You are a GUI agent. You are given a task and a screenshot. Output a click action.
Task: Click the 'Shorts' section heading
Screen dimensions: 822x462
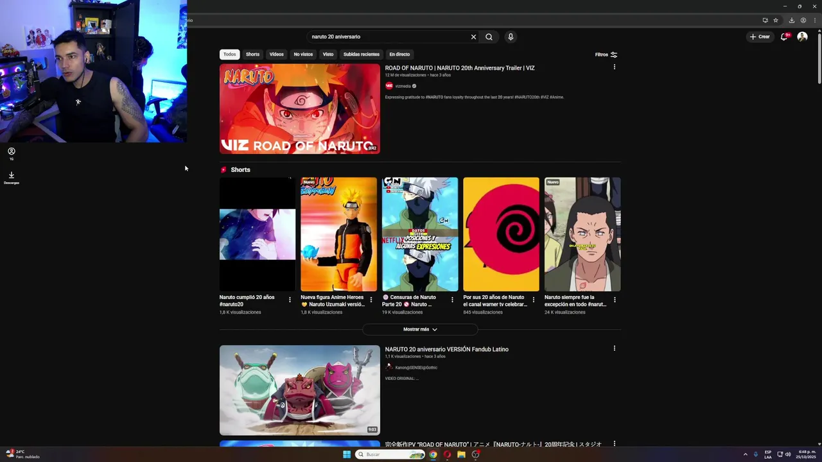(240, 170)
